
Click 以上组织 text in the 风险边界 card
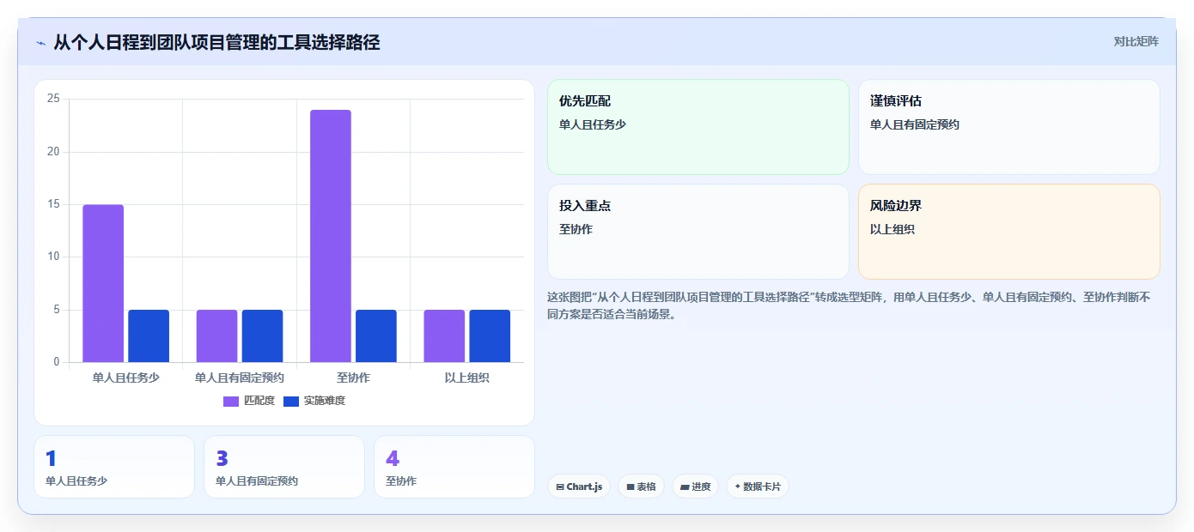[x=892, y=229]
